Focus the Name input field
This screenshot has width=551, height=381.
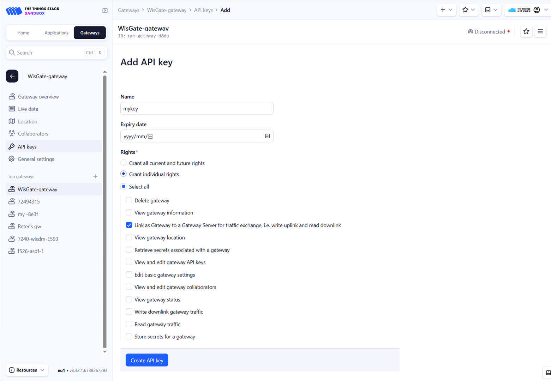coord(197,108)
